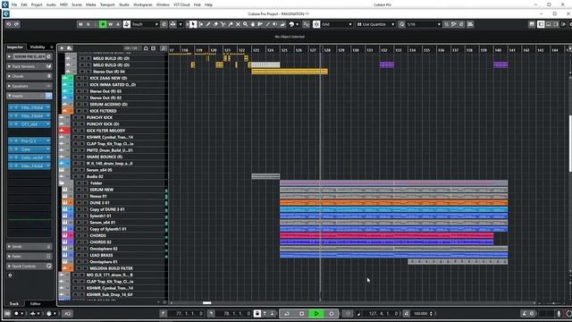This screenshot has width=572, height=322.
Task: Click the Undo arrow in toolbar
Action: click(x=9, y=24)
